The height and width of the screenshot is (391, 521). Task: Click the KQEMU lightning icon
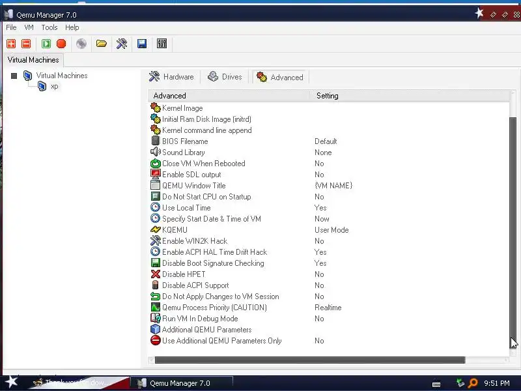155,230
